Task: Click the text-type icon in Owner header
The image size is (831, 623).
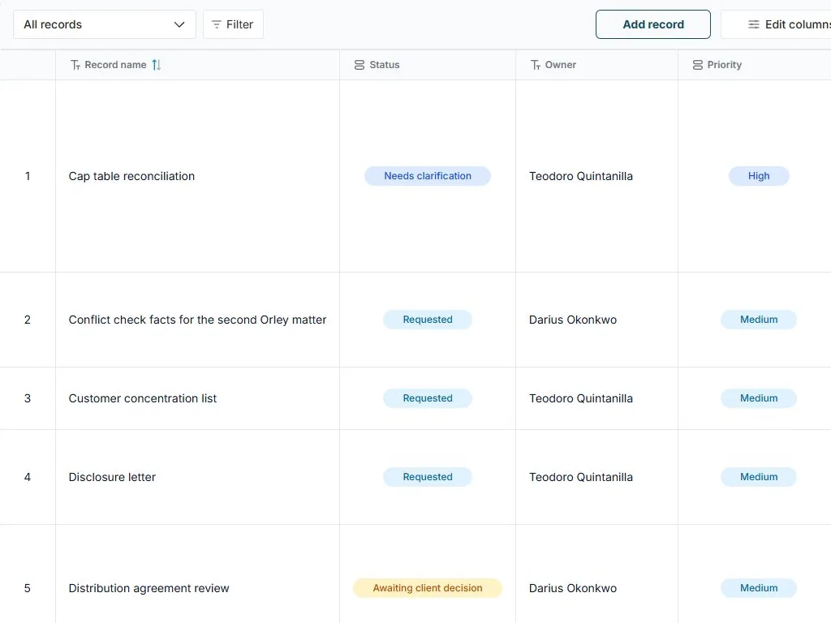Action: [536, 65]
